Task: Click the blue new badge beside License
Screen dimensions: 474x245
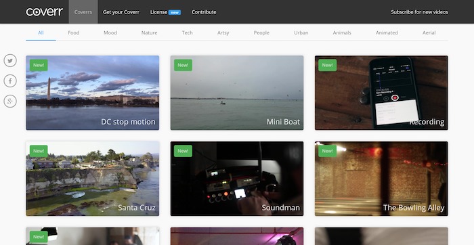Action: 175,12
